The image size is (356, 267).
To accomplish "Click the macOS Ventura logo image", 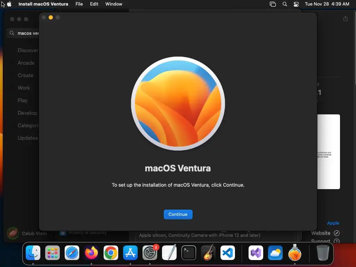I will [178, 104].
